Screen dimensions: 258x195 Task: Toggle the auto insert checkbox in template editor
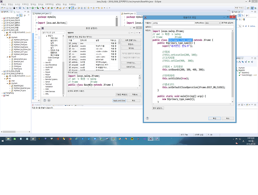click(x=223, y=23)
